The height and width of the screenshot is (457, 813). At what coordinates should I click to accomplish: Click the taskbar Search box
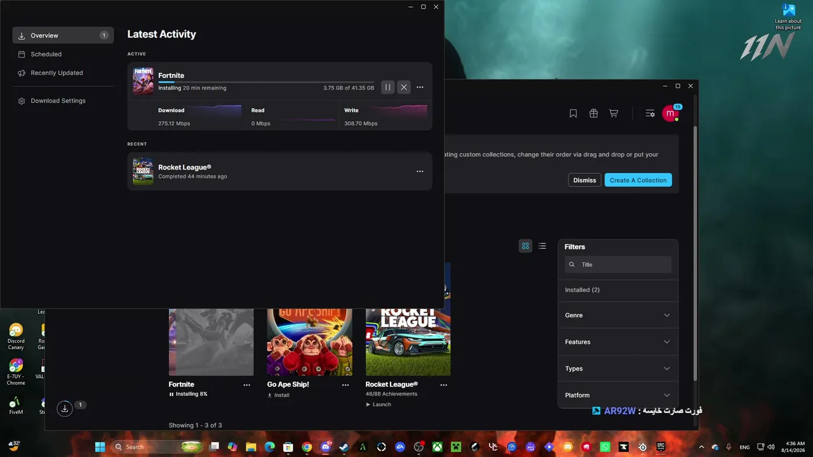pos(158,447)
